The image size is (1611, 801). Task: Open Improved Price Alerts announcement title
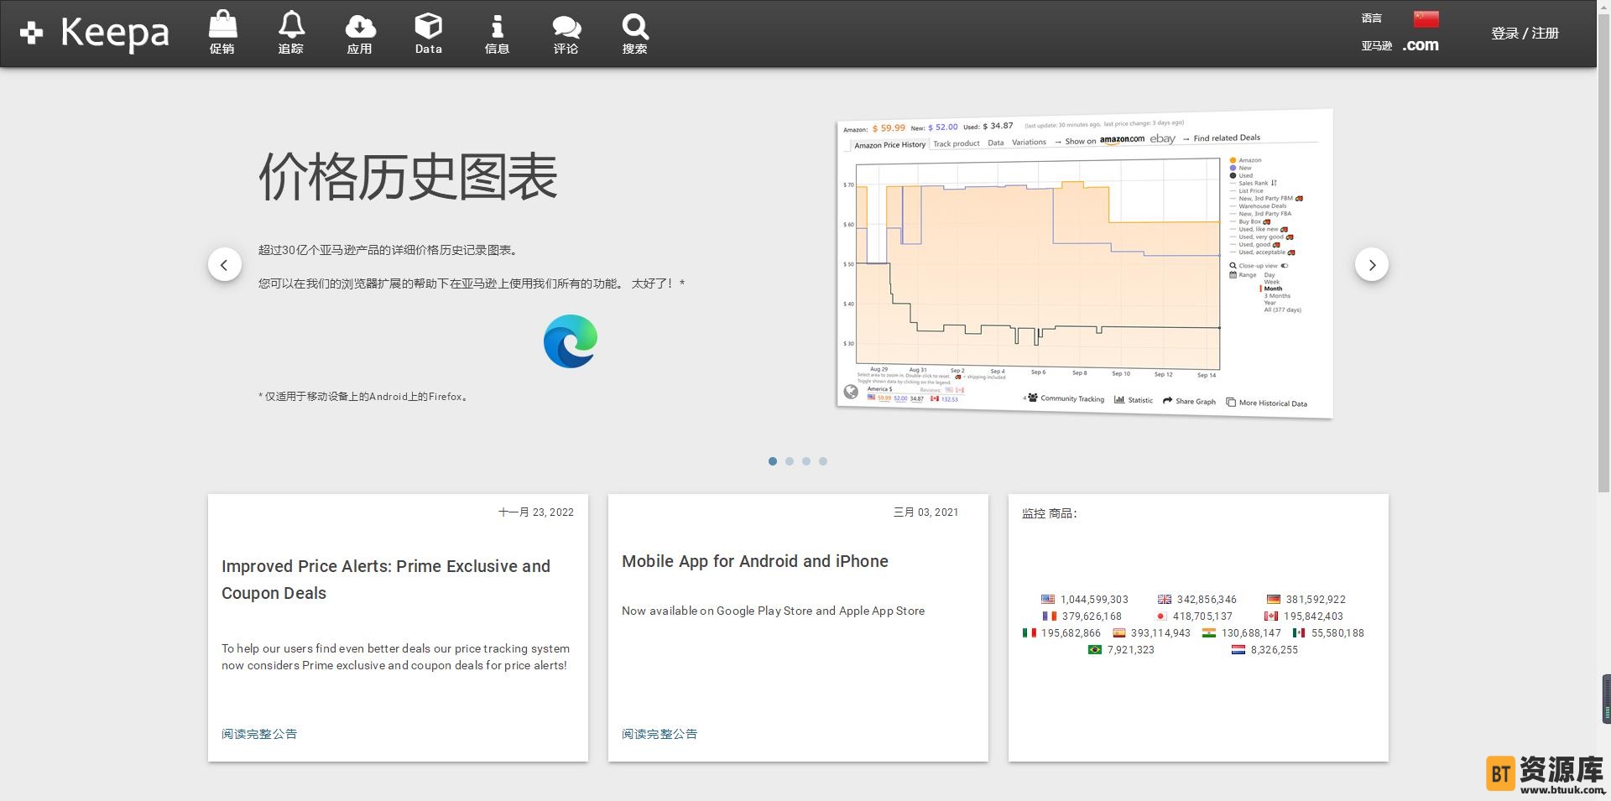(x=386, y=580)
